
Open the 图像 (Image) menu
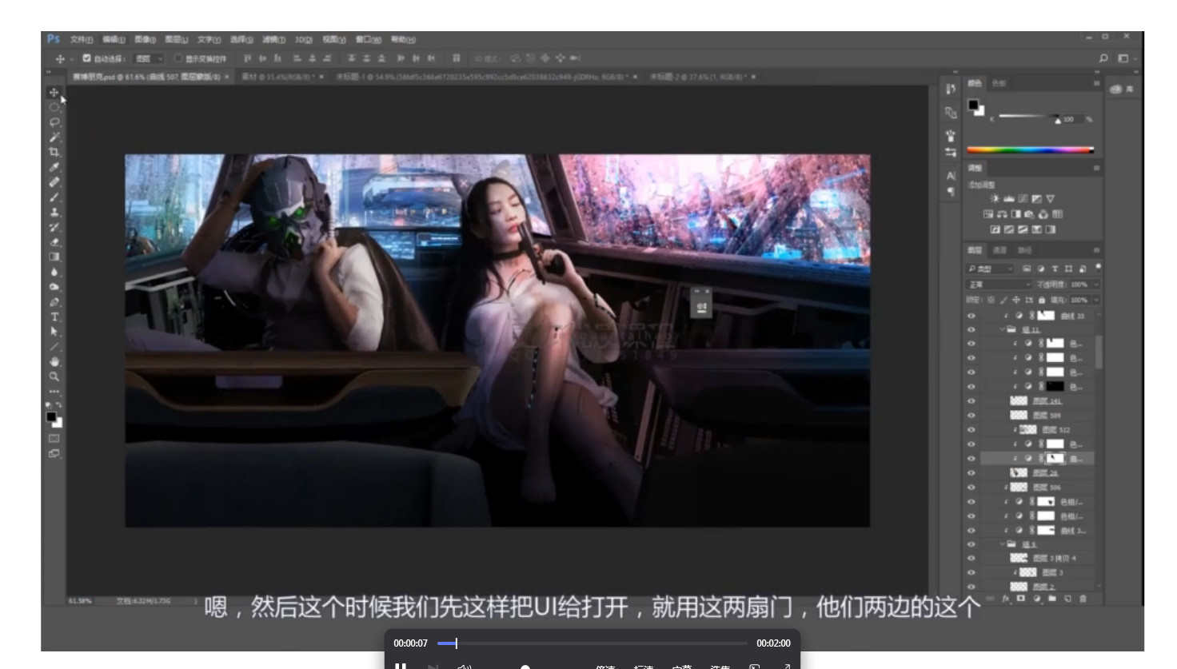[146, 39]
